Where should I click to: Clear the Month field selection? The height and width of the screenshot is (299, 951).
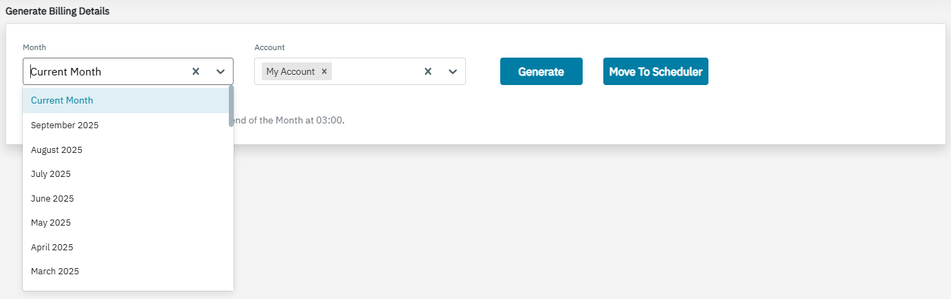tap(195, 71)
